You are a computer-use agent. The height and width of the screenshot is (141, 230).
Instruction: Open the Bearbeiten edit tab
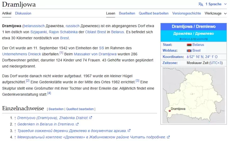pyautogui.click(x=127, y=13)
